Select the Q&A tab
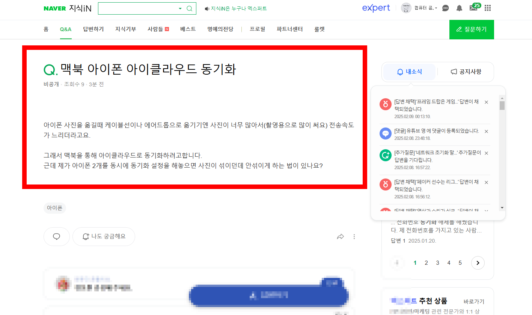The width and height of the screenshot is (532, 315). coord(66,29)
